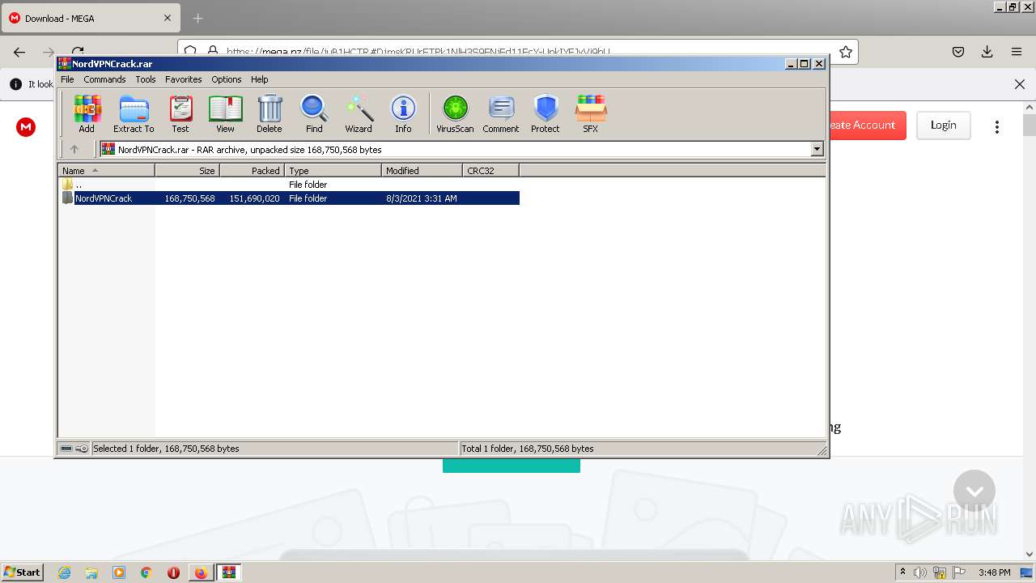Open the MEGA three-dot more menu
The height and width of the screenshot is (583, 1036).
[x=997, y=126]
